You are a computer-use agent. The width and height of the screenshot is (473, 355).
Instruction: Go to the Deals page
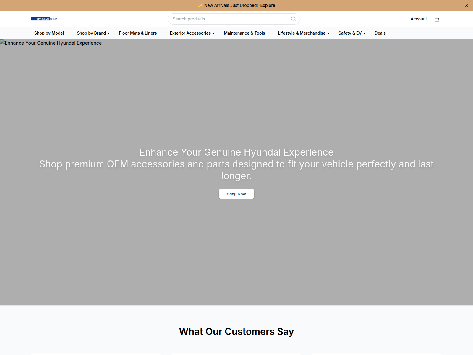click(380, 33)
